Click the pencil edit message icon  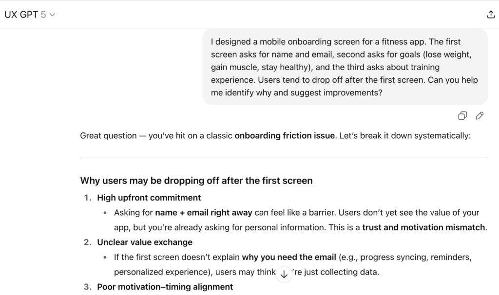coord(480,116)
